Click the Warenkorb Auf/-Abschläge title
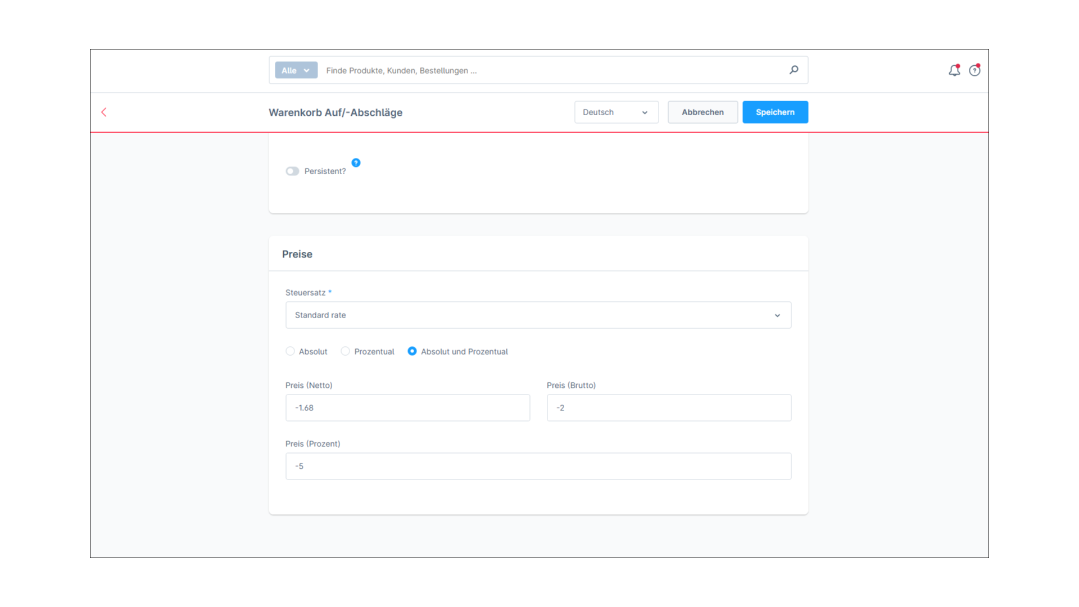This screenshot has height=607, width=1079. click(335, 112)
